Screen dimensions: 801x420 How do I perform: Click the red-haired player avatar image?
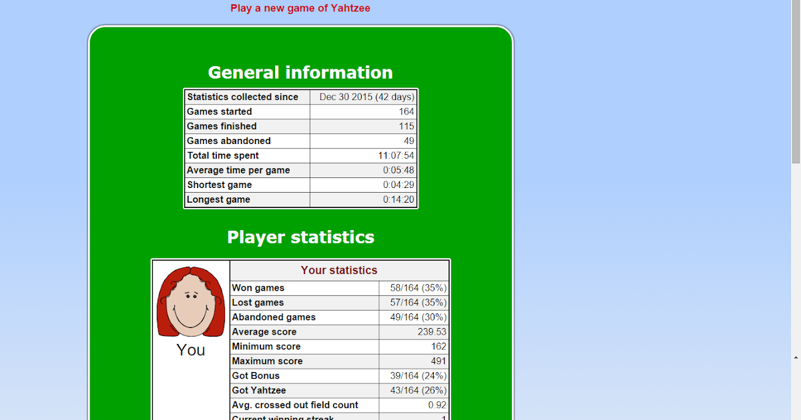click(190, 301)
